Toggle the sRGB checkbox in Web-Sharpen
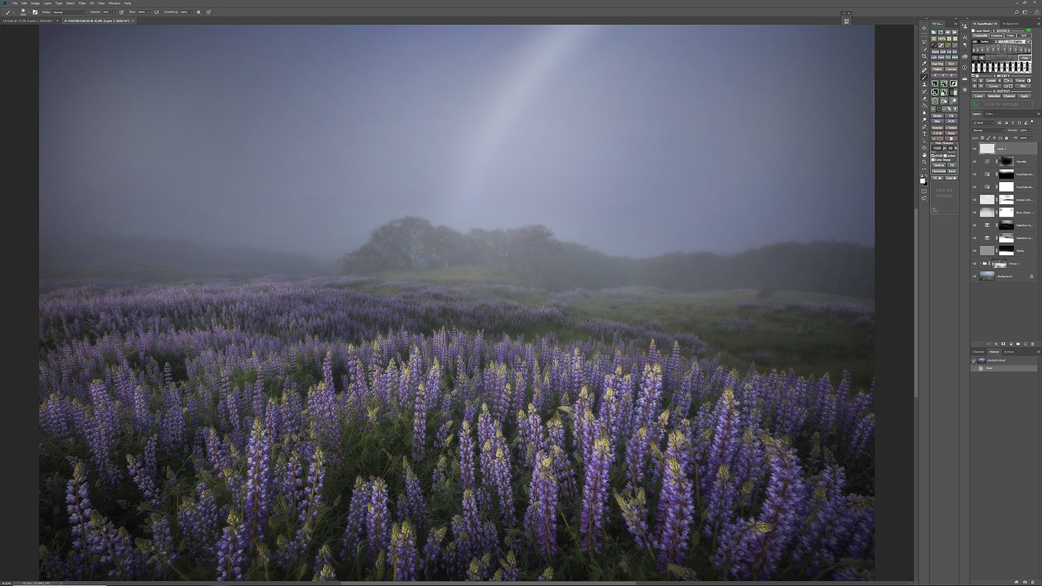 [x=934, y=156]
